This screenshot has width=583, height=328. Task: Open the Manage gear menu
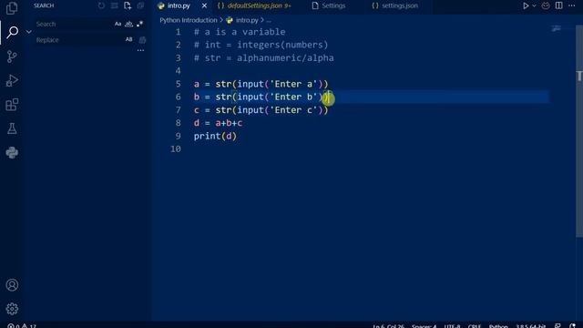pos(12,309)
